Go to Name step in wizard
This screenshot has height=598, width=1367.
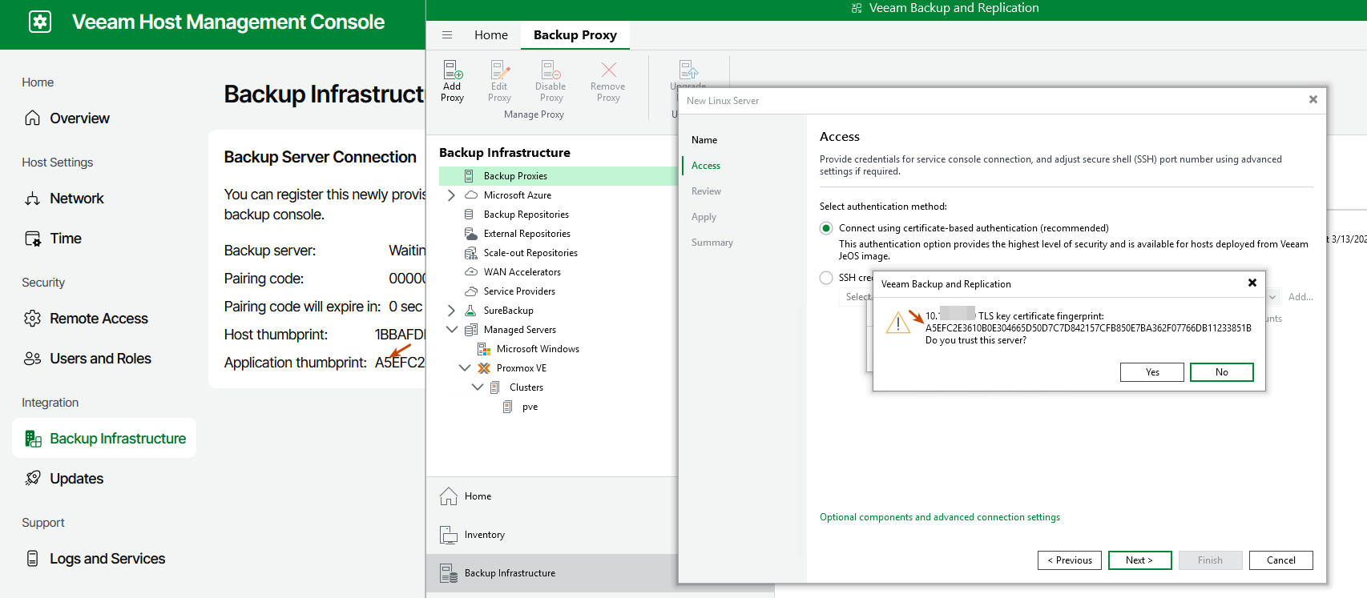[x=704, y=140]
